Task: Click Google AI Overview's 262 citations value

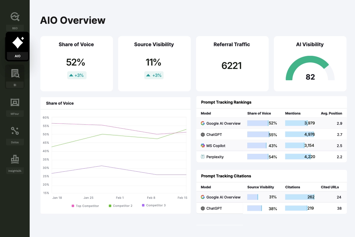Action: (311, 197)
